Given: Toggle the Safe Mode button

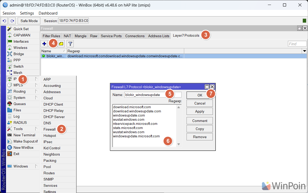Looking at the screenshot, I should (x=29, y=21).
